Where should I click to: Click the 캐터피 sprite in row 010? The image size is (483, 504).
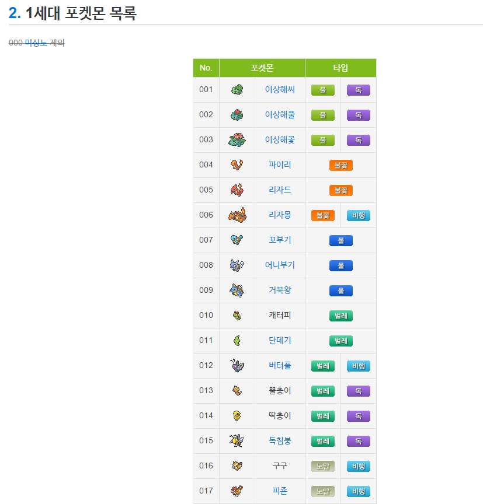click(x=237, y=316)
